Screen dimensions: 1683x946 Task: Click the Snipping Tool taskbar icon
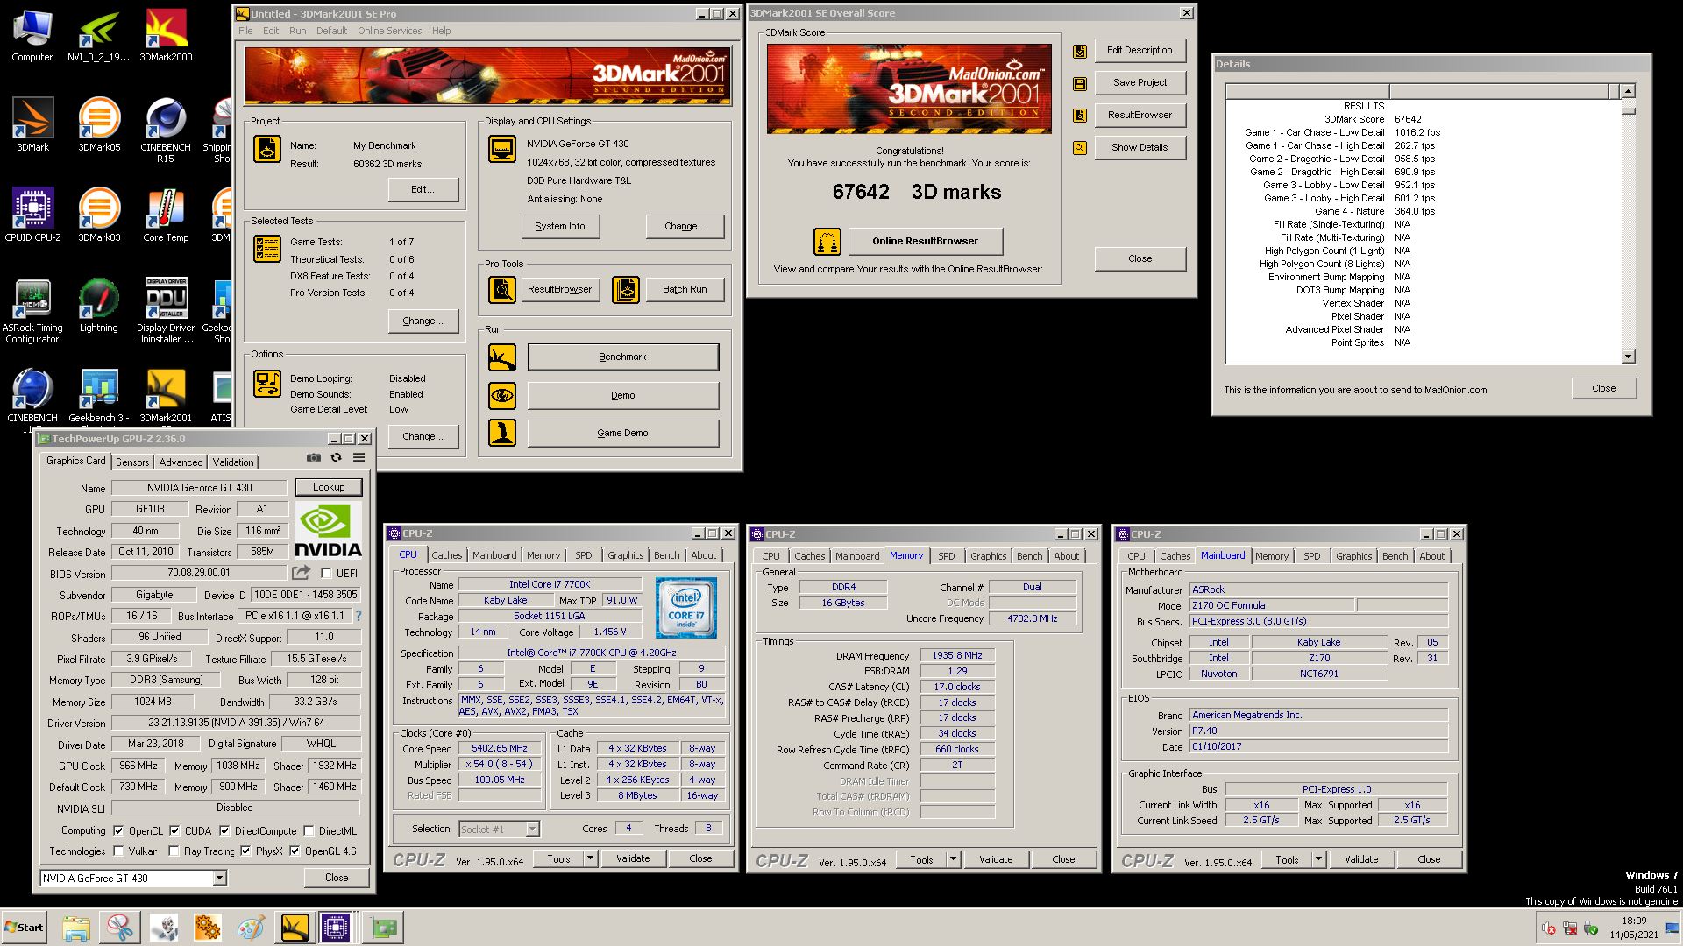coord(120,928)
